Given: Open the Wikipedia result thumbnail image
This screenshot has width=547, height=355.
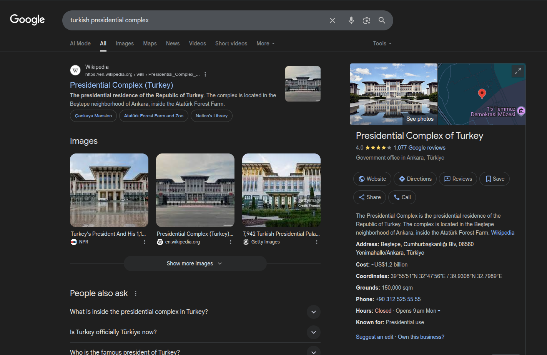Looking at the screenshot, I should (x=303, y=84).
